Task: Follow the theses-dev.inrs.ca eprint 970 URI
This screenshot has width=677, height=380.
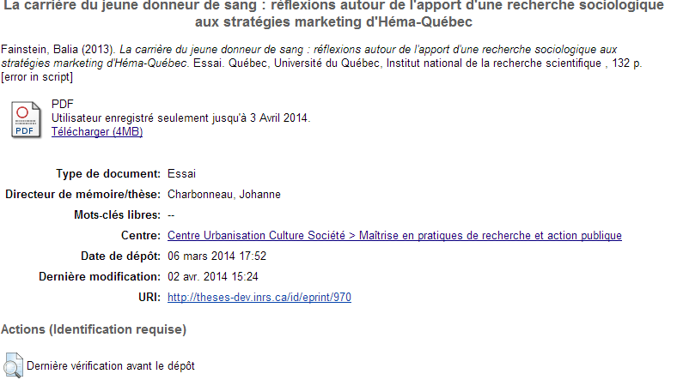Action: tap(259, 298)
